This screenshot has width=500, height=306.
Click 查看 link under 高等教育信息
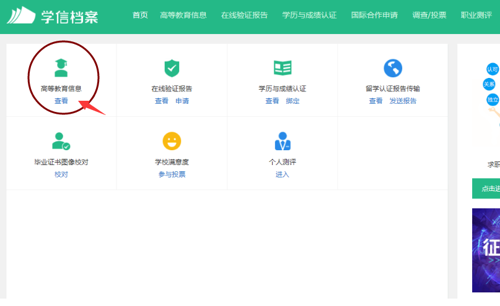tap(61, 101)
